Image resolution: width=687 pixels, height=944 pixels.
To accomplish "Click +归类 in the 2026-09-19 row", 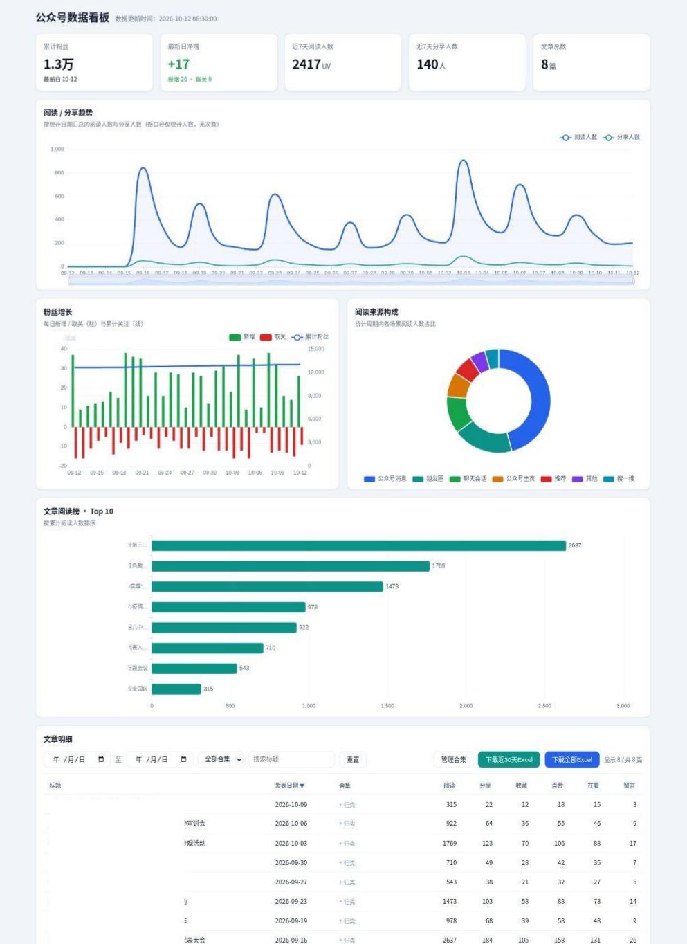I will pos(347,921).
